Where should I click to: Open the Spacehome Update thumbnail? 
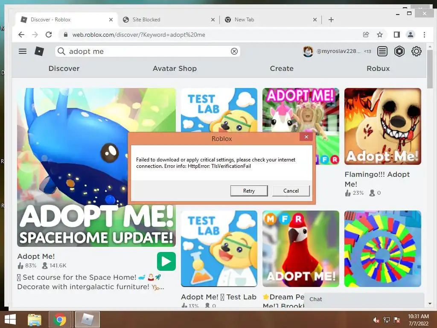coord(96,167)
